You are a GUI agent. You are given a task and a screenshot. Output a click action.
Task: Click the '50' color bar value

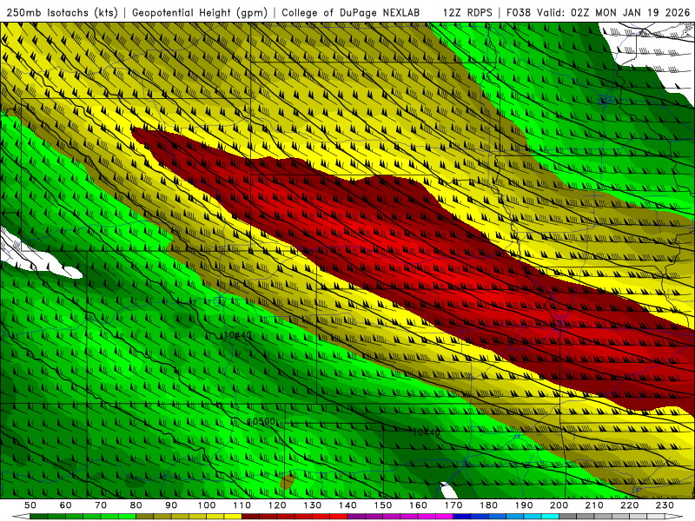click(x=30, y=505)
